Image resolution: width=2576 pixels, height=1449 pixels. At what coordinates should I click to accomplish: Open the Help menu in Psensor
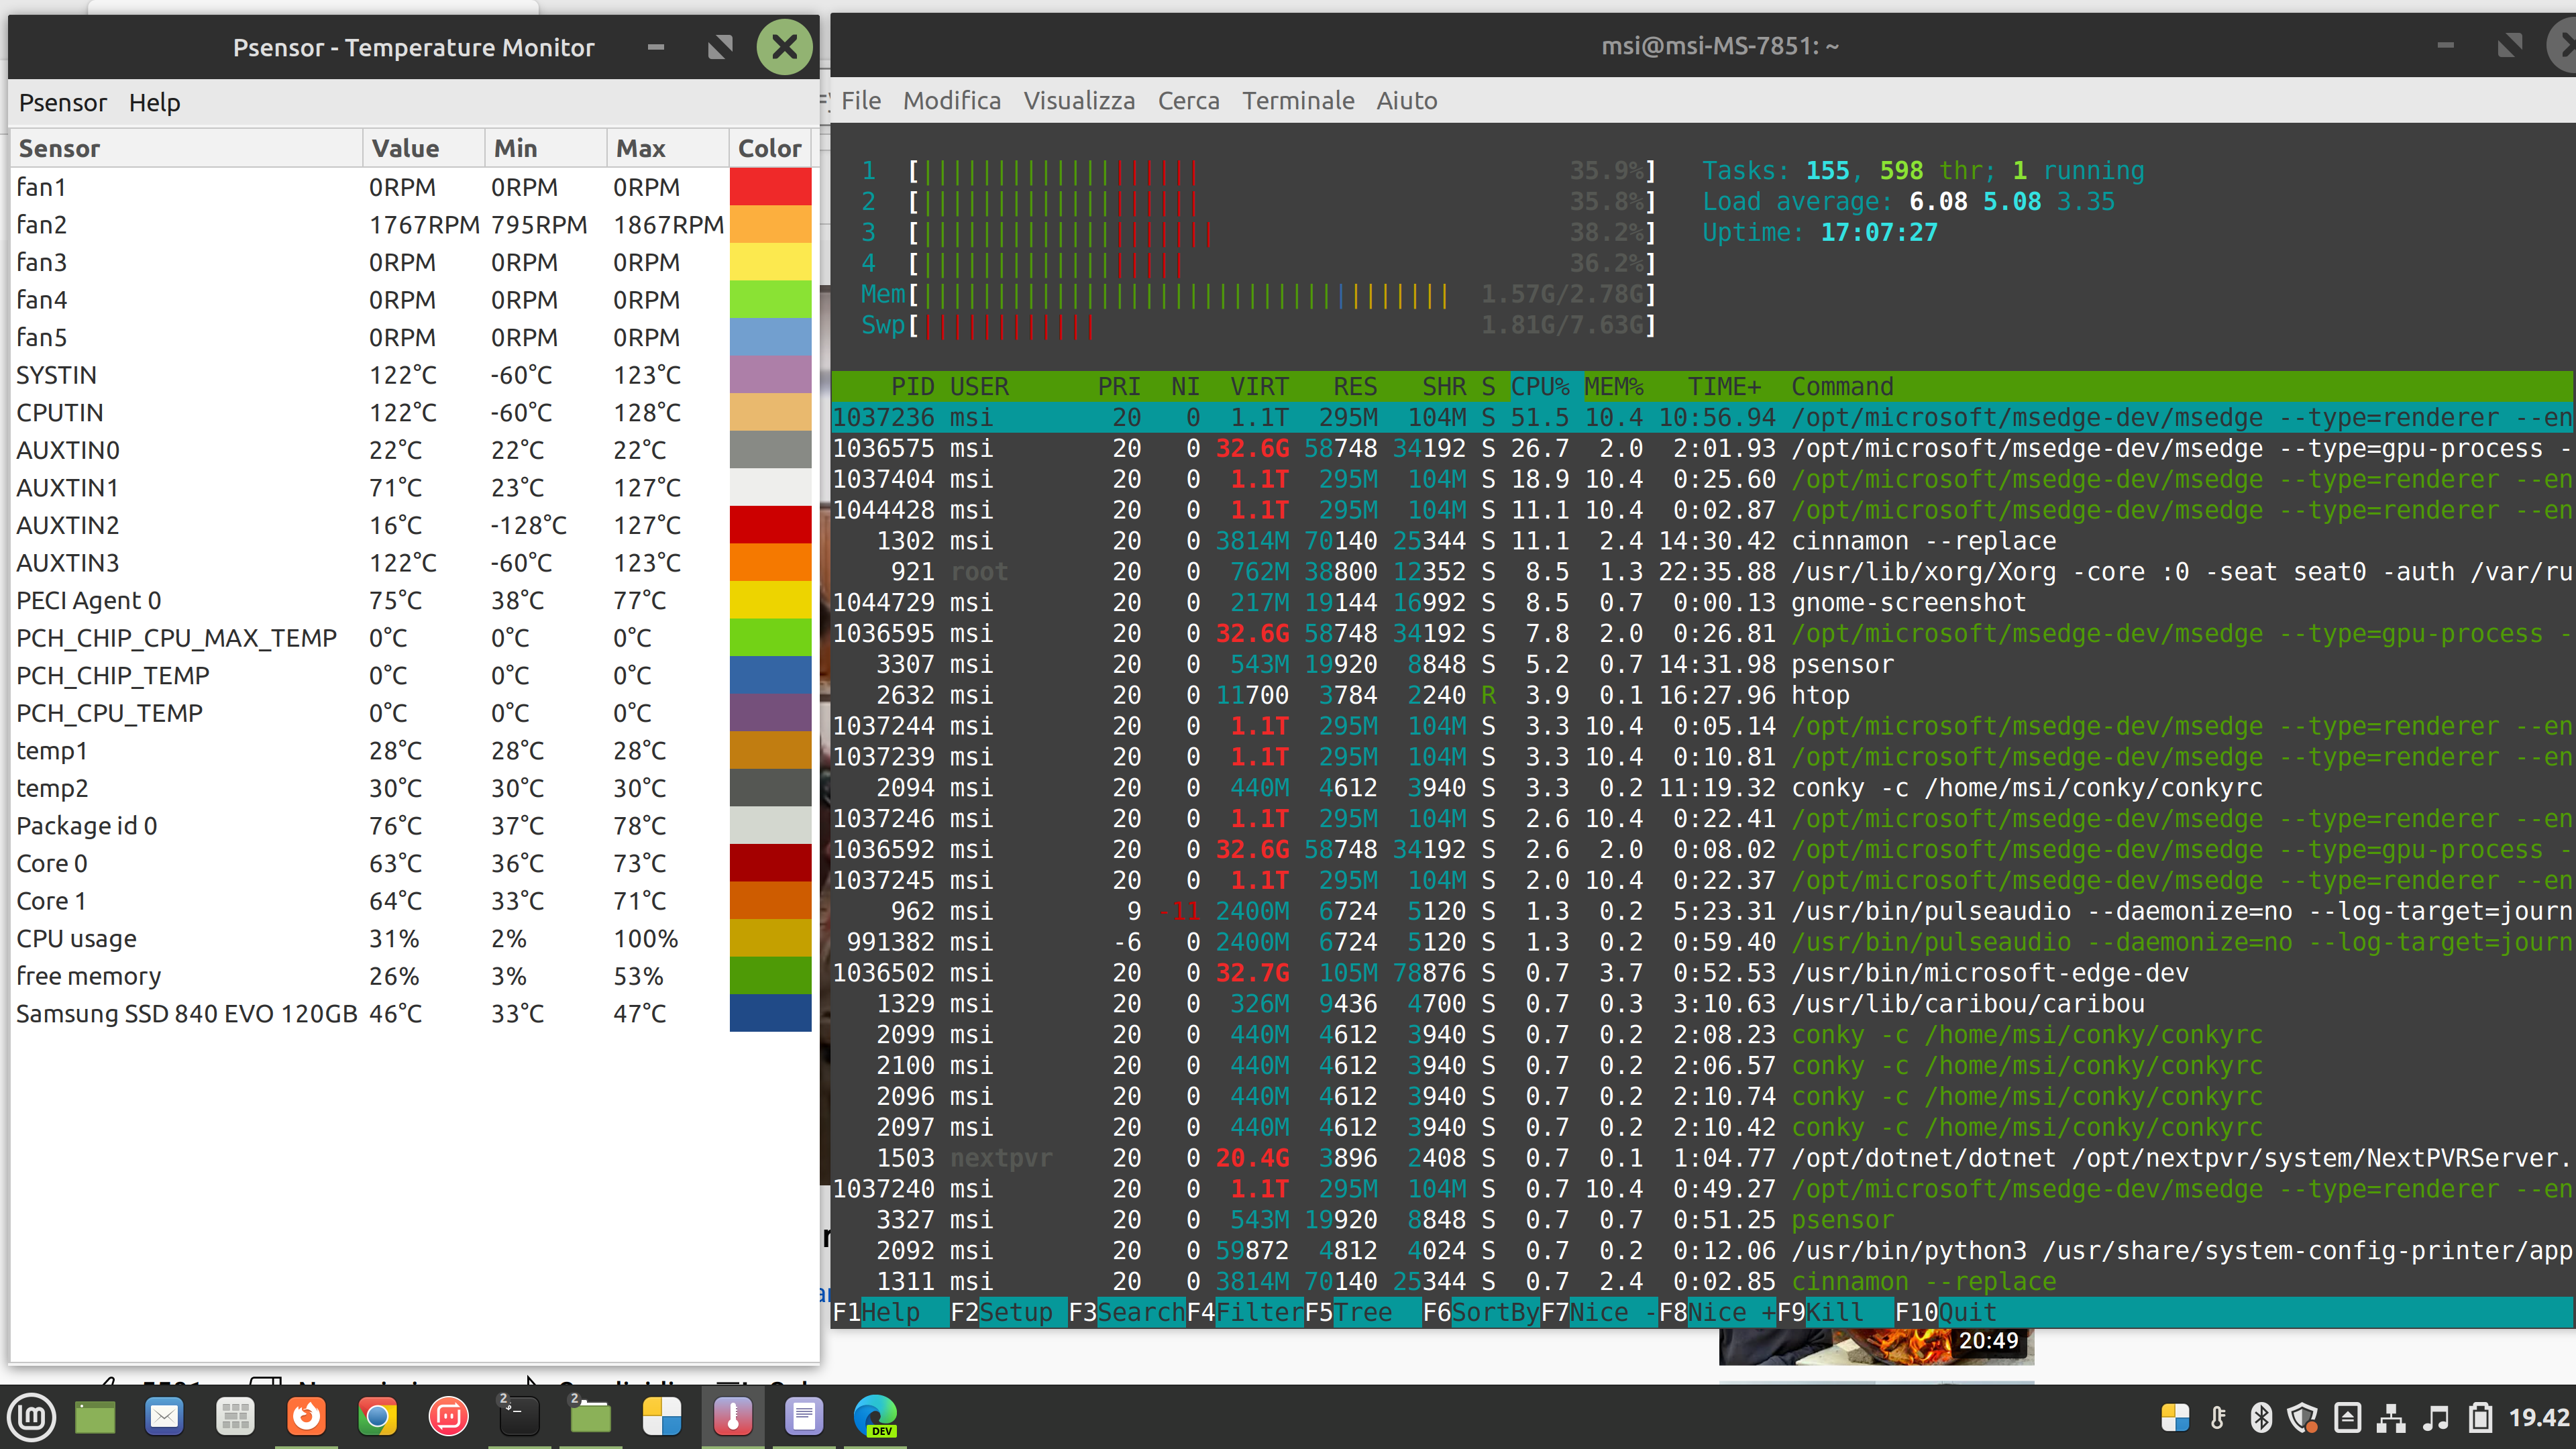[x=154, y=103]
